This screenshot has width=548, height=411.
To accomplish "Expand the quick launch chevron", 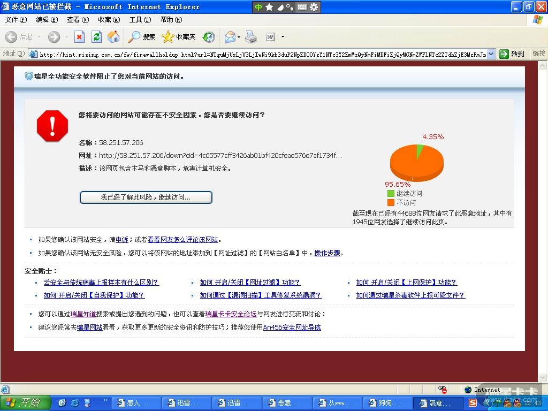I will point(105,400).
